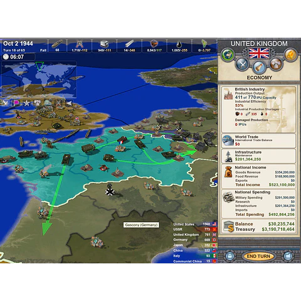Open the globe world view icon

(x=228, y=55)
